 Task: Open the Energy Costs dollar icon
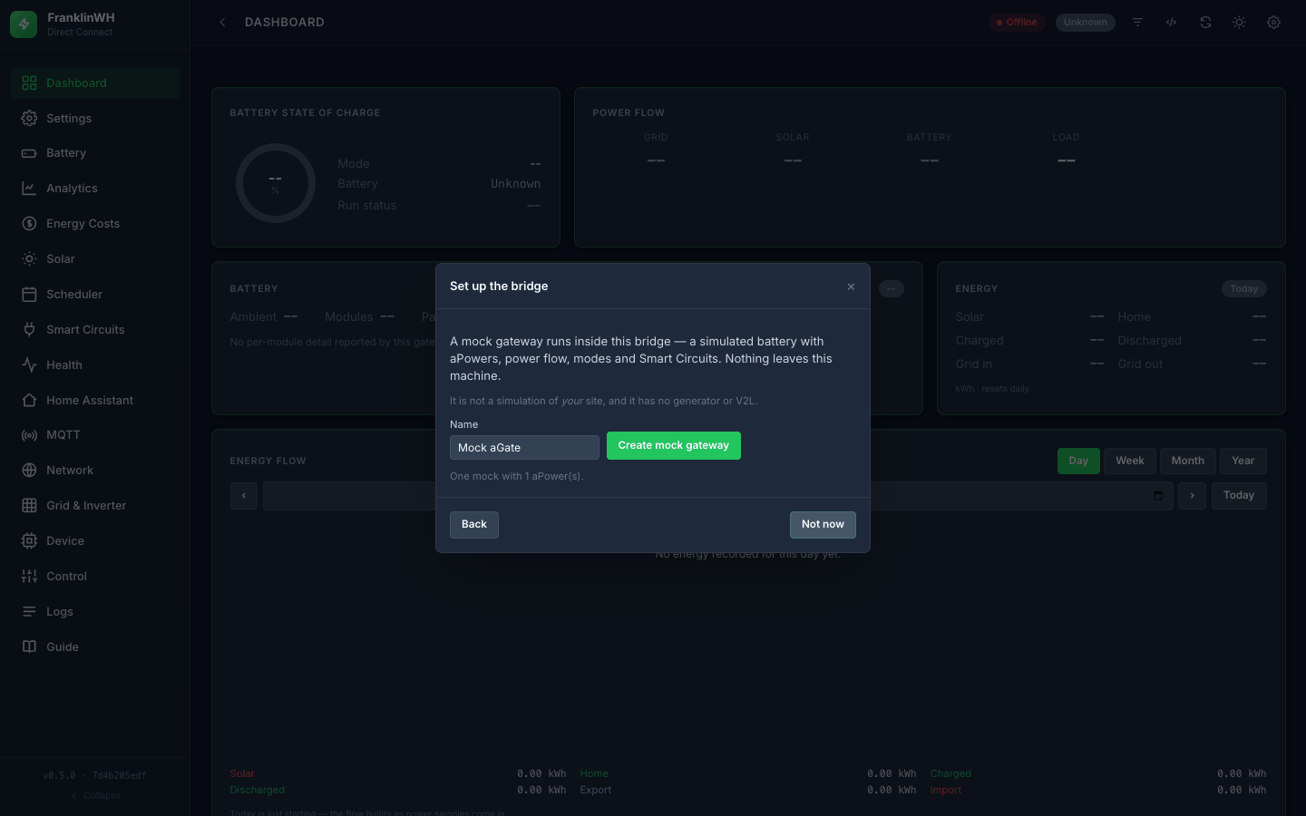pyautogui.click(x=29, y=224)
